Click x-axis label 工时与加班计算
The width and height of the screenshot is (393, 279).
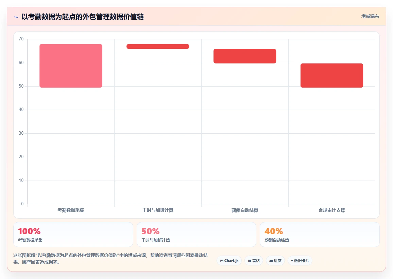(x=158, y=210)
